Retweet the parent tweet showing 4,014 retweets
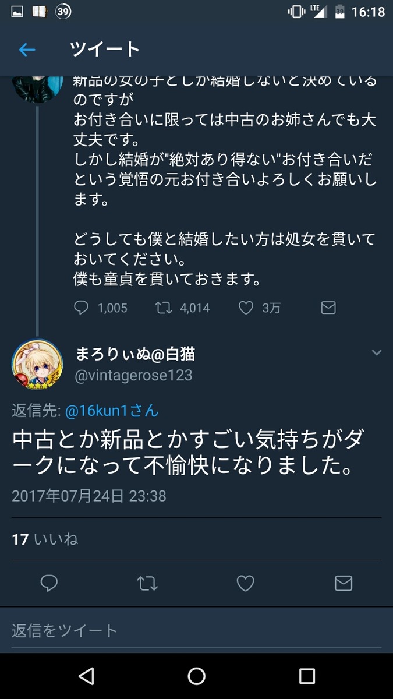 (x=164, y=308)
